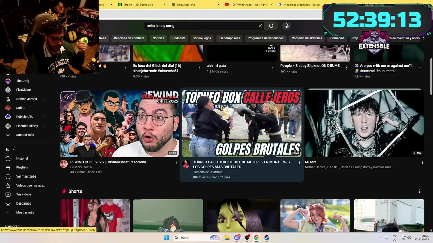Open REWIND CHILE 2025 video title
433x243 pixels.
[x=108, y=162]
